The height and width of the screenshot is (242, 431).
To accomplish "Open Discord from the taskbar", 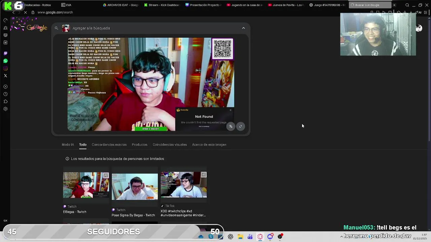I will [x=270, y=237].
